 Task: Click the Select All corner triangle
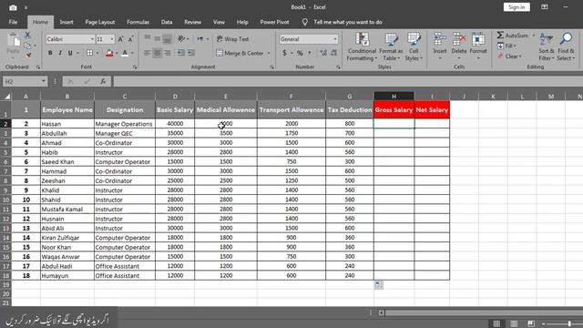point(6,97)
